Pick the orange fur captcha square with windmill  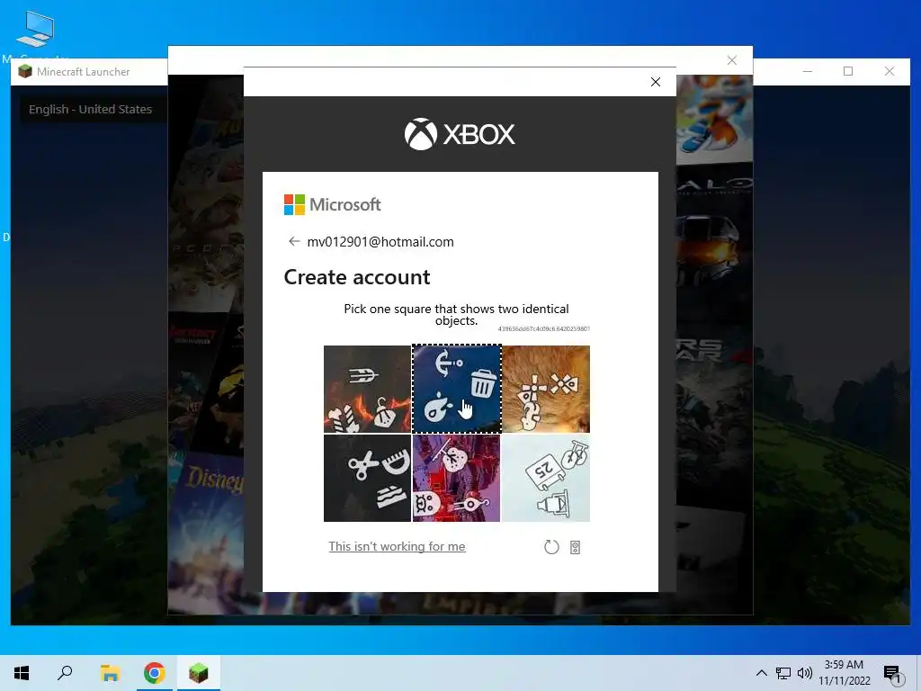pos(546,389)
